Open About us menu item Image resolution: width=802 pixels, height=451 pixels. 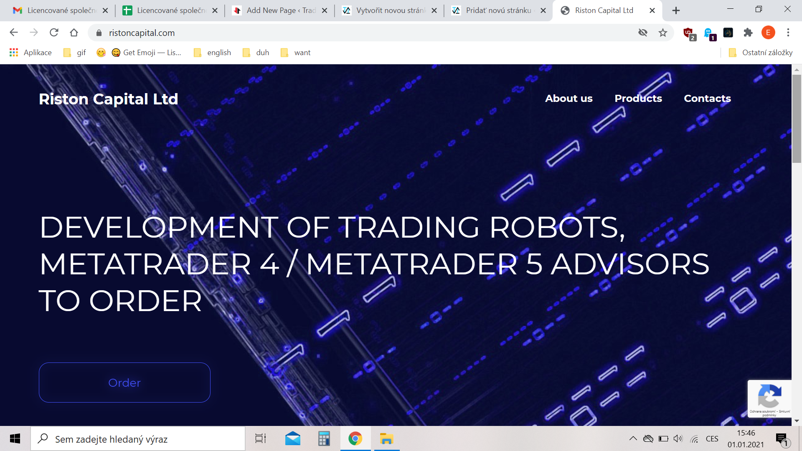[569, 99]
